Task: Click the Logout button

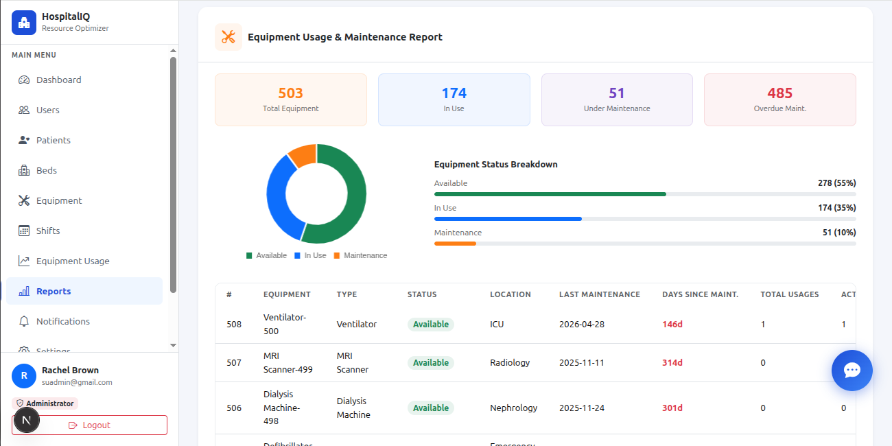Action: tap(89, 425)
